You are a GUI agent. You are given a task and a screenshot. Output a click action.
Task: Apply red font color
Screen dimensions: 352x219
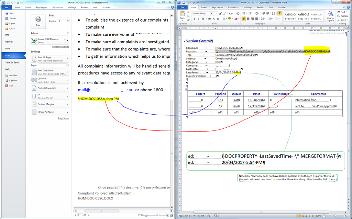point(236,19)
